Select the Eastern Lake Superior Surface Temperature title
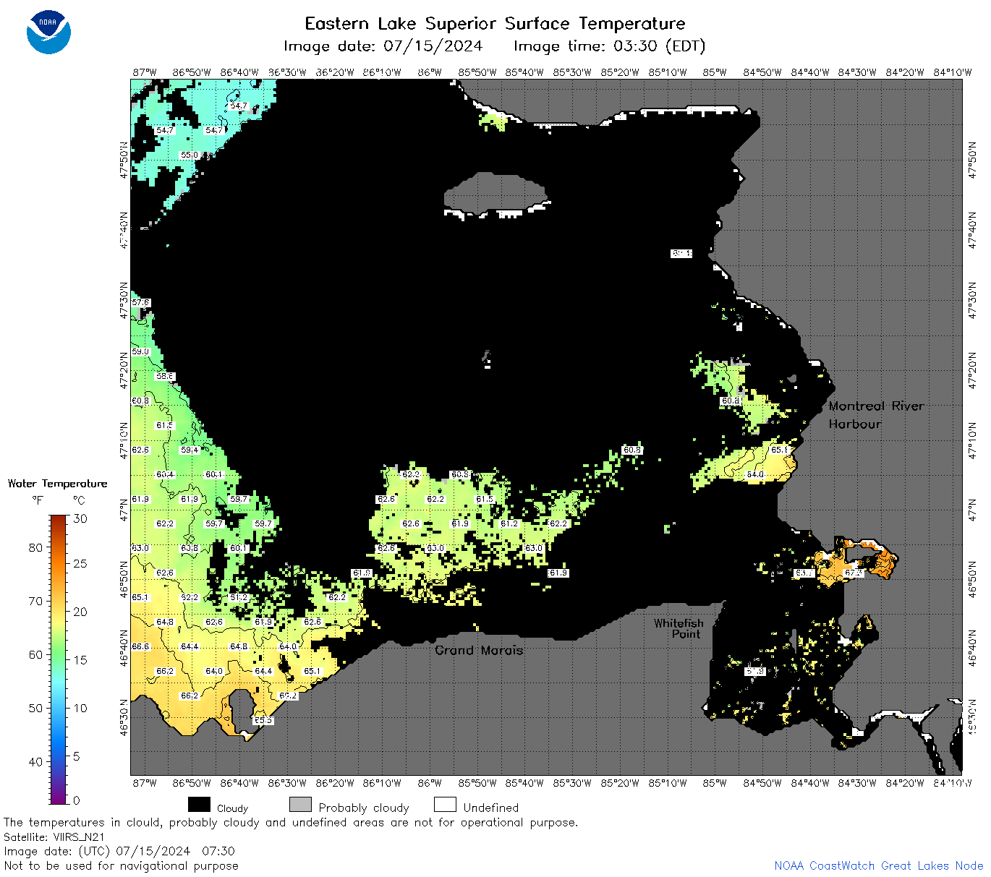Screen dimensions: 991x877 click(495, 24)
